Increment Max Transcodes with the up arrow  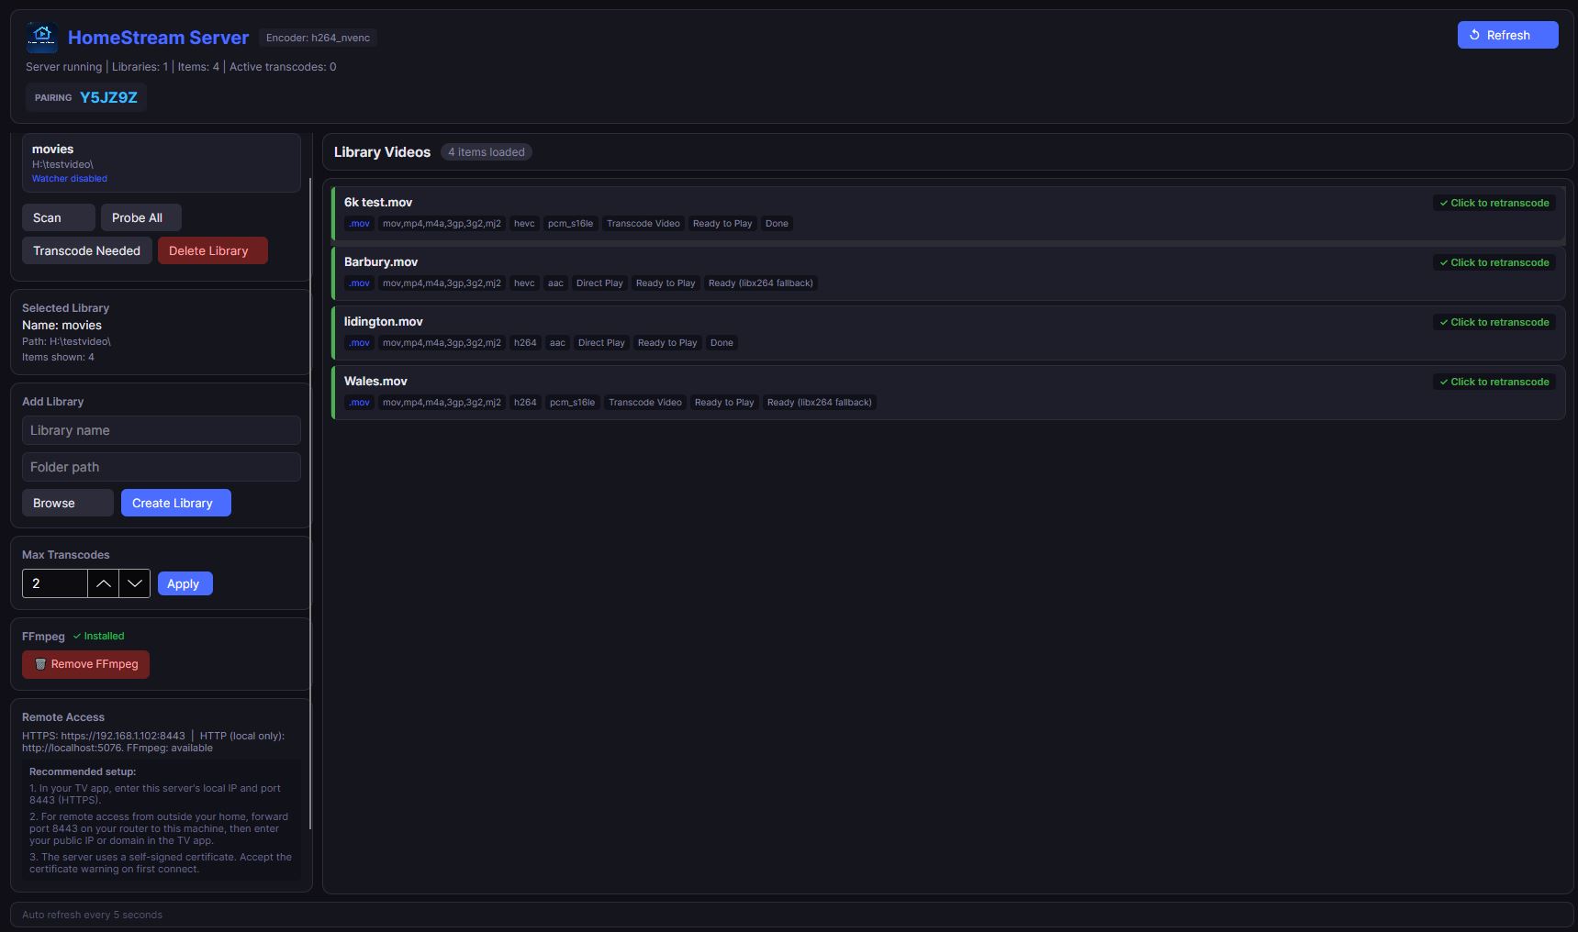[x=103, y=583]
